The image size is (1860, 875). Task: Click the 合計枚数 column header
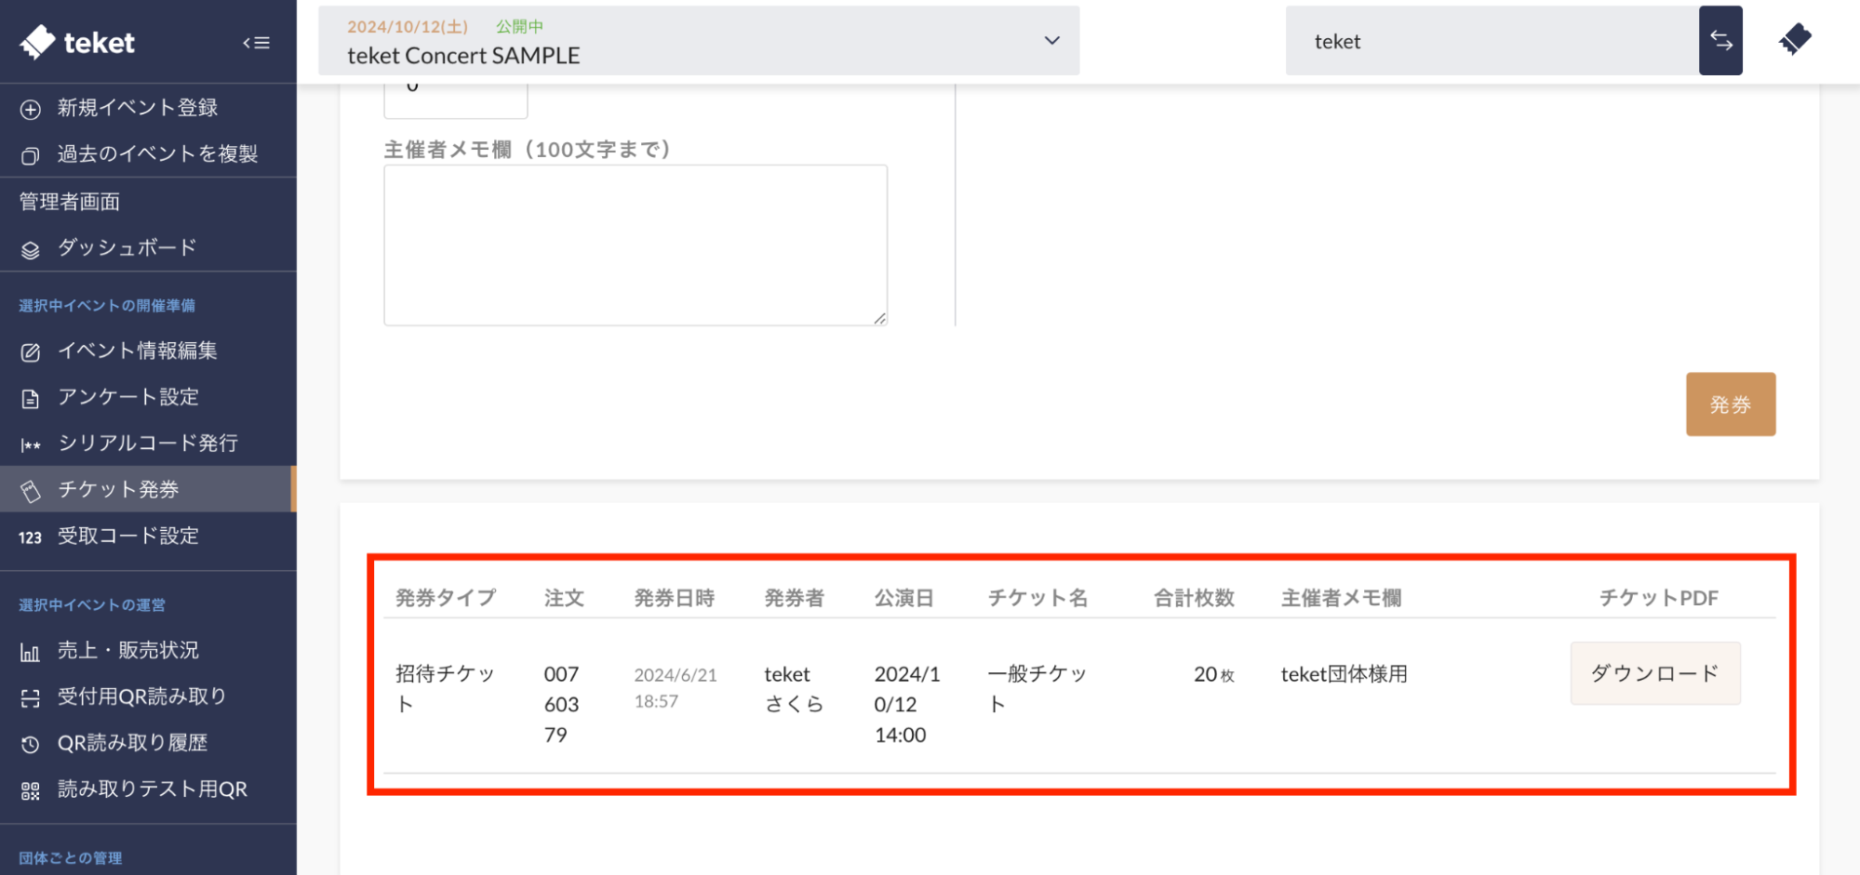click(x=1194, y=598)
